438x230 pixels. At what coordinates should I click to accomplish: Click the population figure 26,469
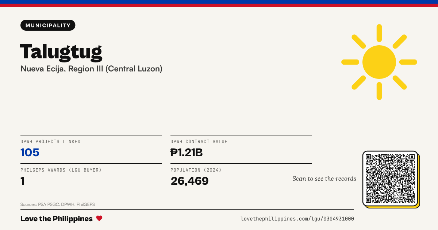click(189, 181)
